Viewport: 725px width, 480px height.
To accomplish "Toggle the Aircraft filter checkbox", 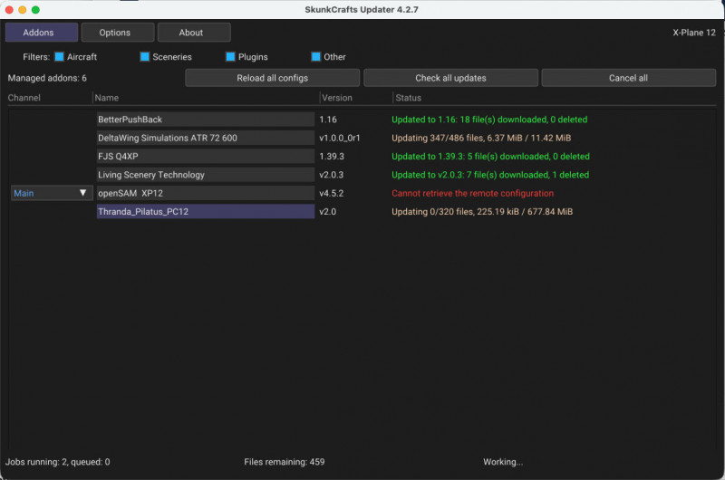I will [59, 57].
